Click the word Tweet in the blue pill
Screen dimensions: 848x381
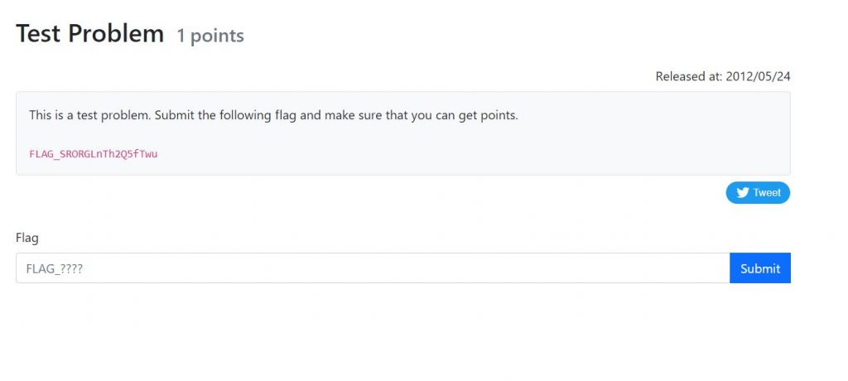(x=767, y=193)
